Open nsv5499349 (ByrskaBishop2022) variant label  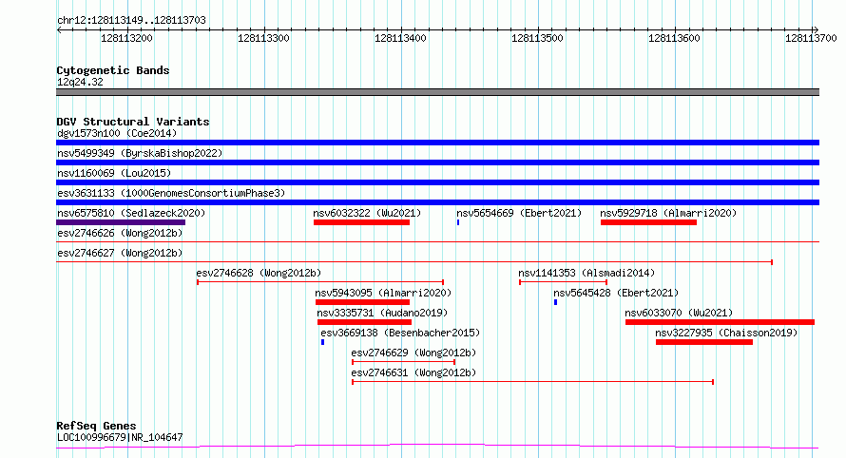tap(140, 153)
